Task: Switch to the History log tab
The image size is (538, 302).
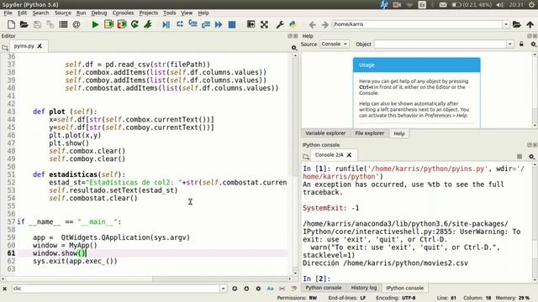Action: click(x=364, y=288)
